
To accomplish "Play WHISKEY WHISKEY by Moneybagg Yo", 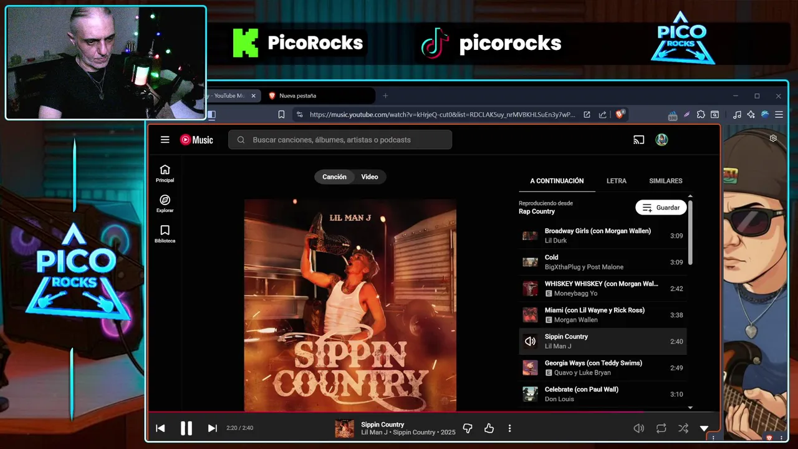I will pos(602,289).
